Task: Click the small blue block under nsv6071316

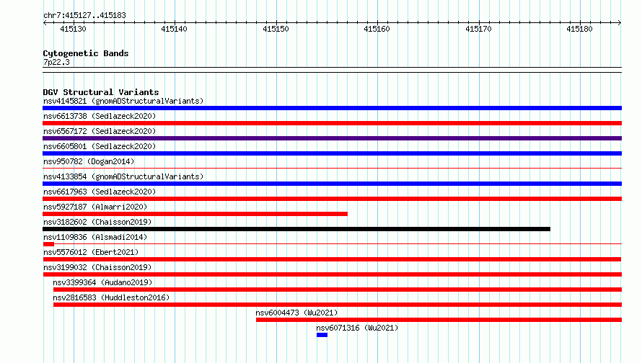Action: pyautogui.click(x=322, y=335)
